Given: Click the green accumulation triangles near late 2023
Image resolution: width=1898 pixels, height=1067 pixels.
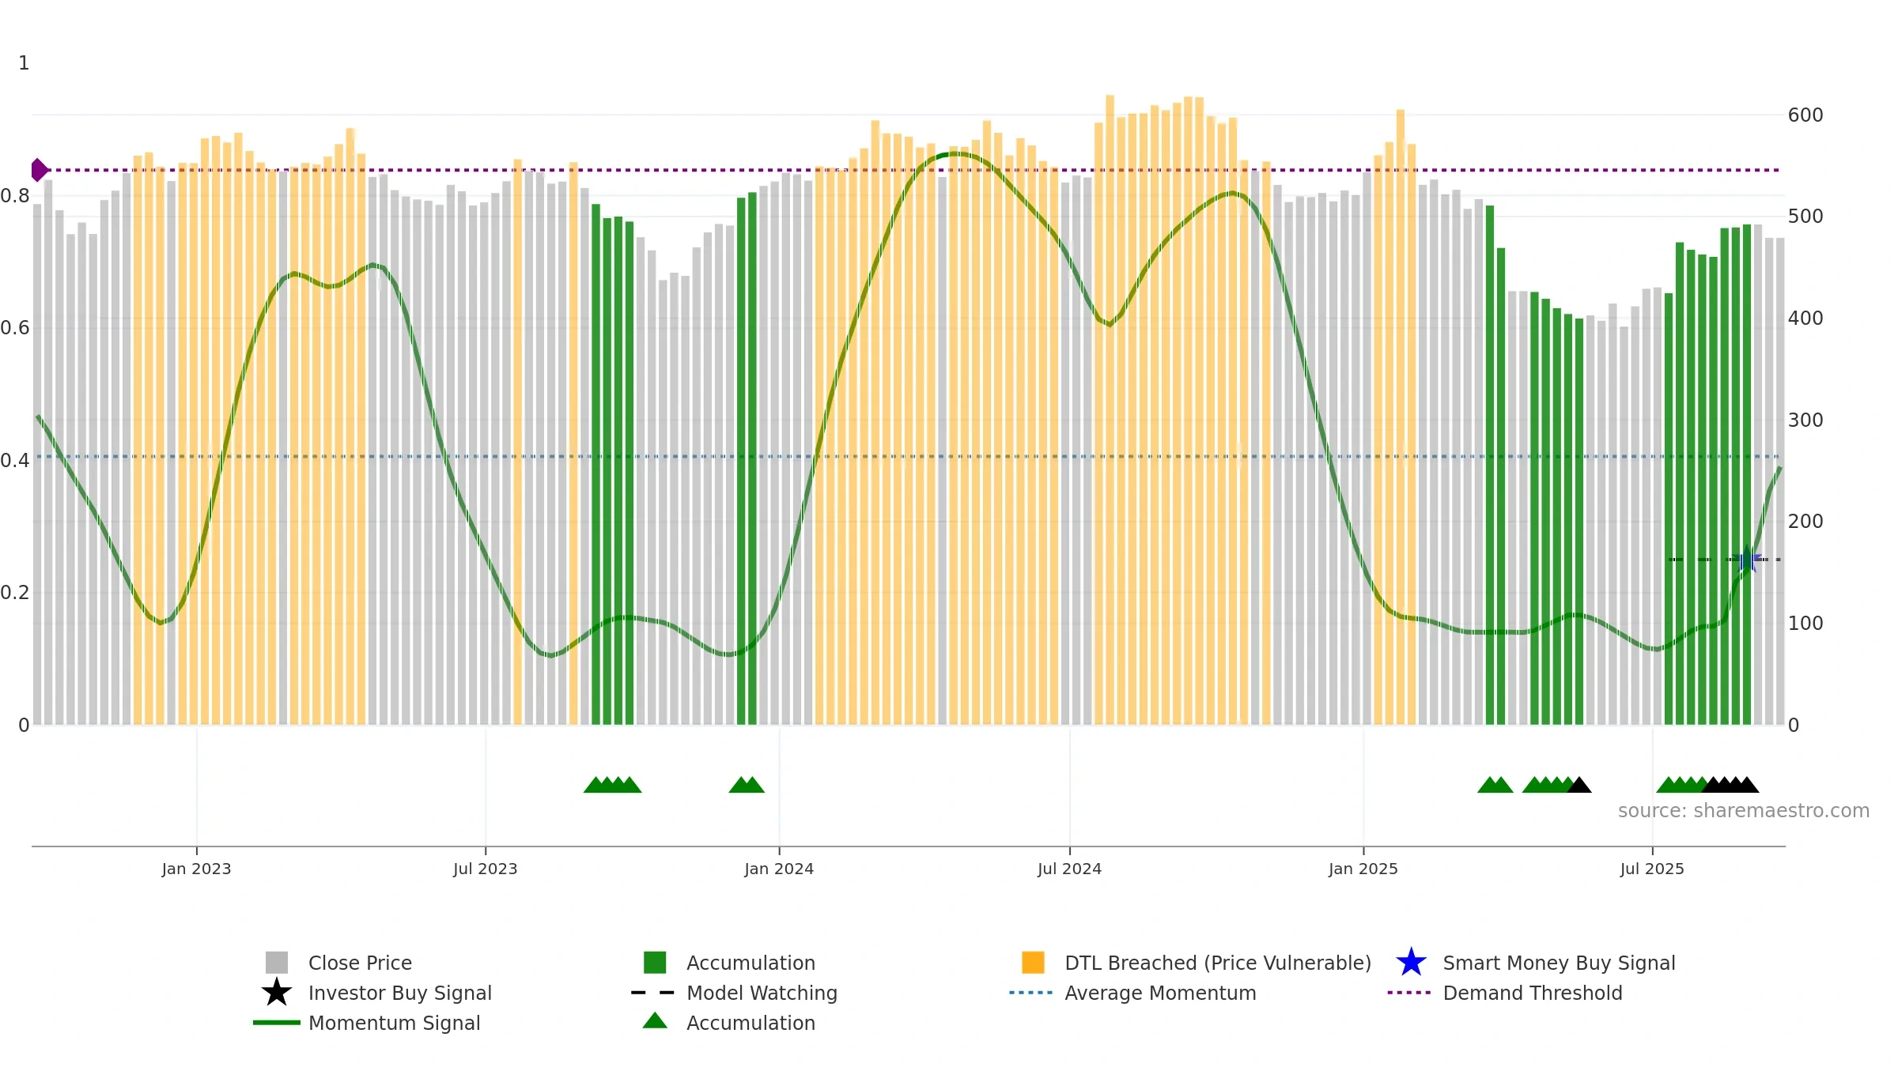Looking at the screenshot, I should coord(747,785).
